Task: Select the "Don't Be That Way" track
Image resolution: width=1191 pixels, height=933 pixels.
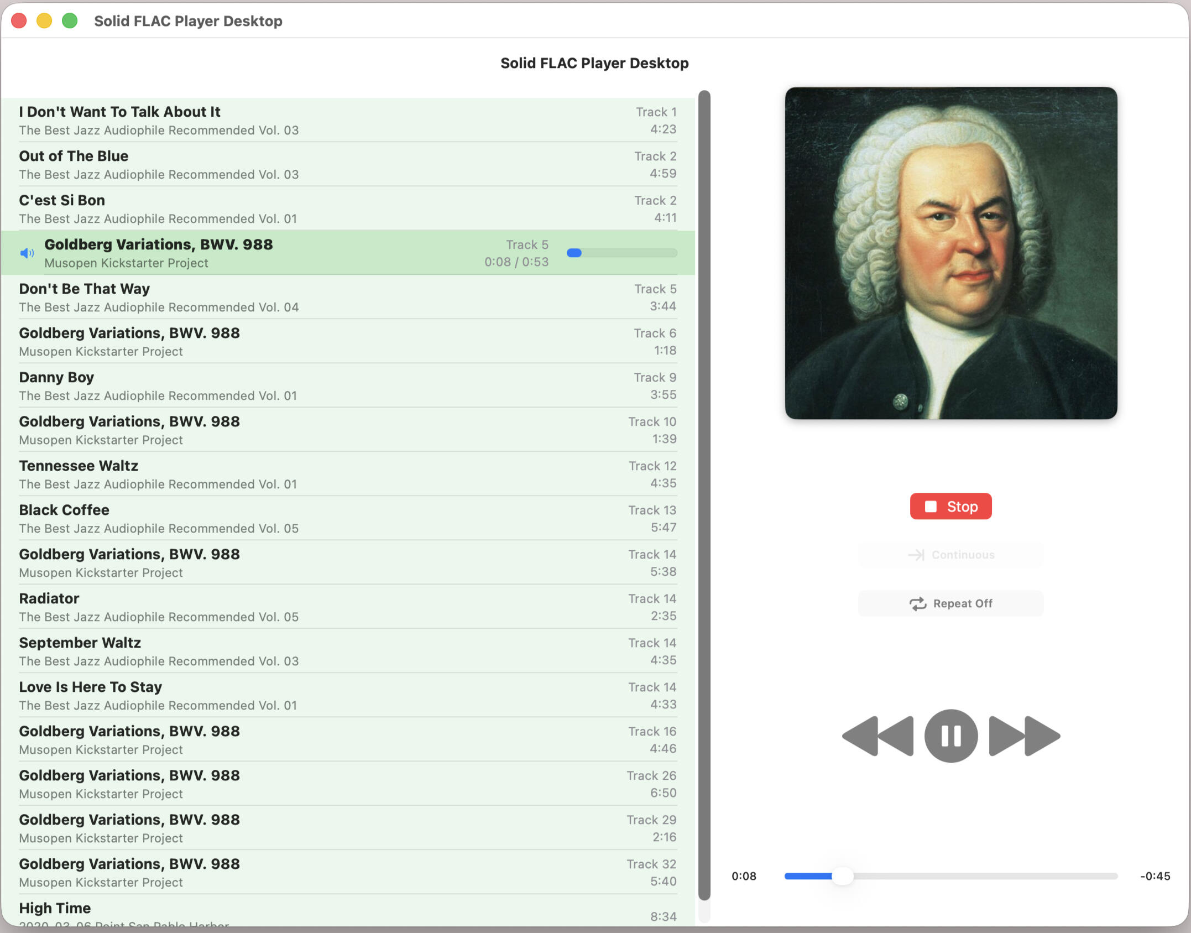Action: click(x=348, y=297)
